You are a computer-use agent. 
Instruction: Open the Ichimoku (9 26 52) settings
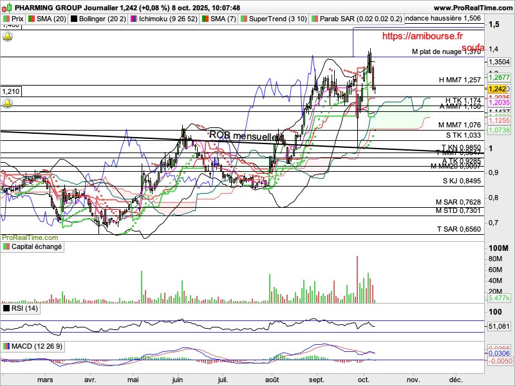(x=168, y=19)
